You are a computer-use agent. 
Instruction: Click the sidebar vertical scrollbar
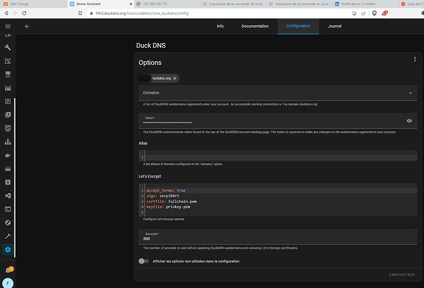15,178
